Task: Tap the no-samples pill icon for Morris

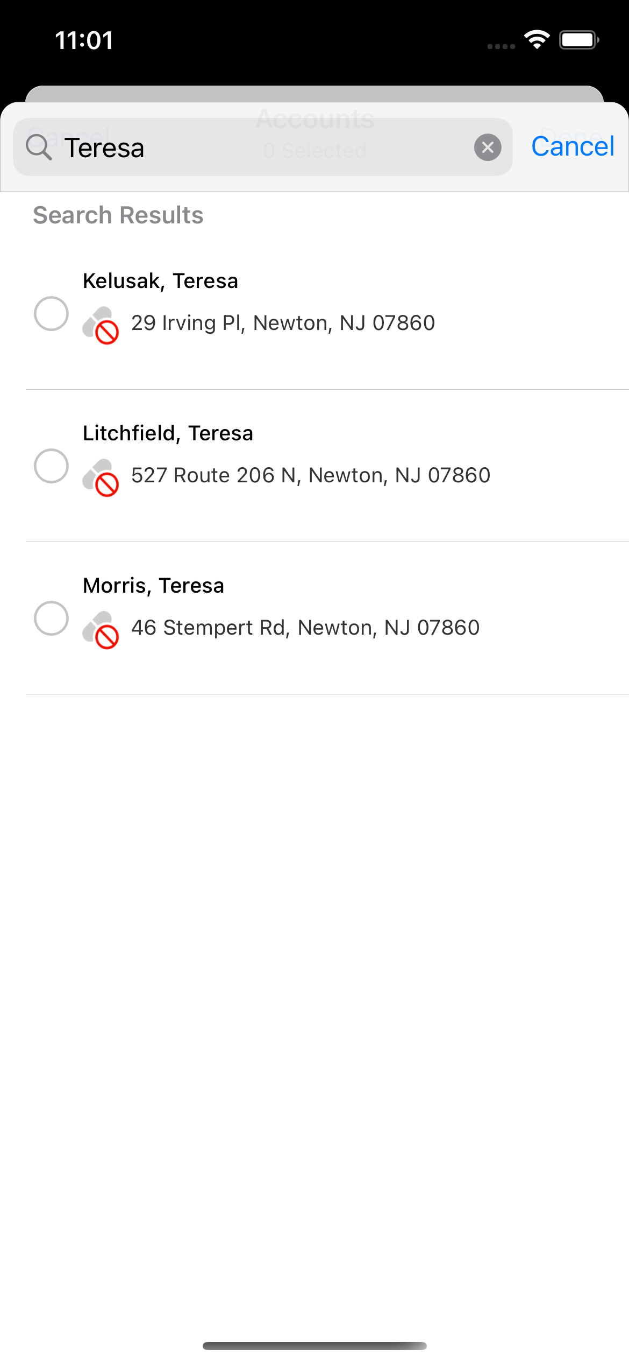Action: click(x=101, y=630)
